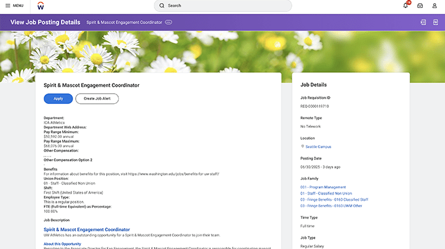
Task: Click Full time value under Time Type
Action: pos(307,226)
